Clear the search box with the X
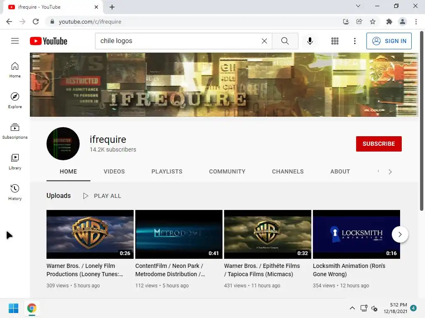 pyautogui.click(x=264, y=41)
